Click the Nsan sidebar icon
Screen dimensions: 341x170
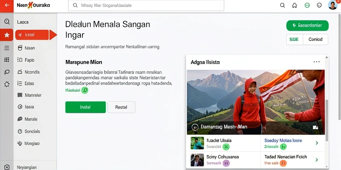(20, 48)
